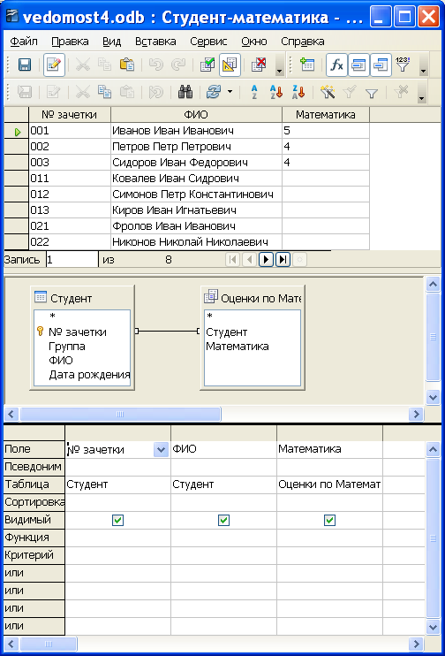Open the Справка menu

(303, 42)
